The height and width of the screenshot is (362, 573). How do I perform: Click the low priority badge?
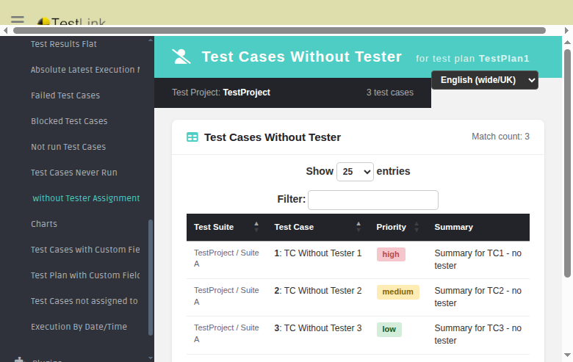pyautogui.click(x=389, y=330)
